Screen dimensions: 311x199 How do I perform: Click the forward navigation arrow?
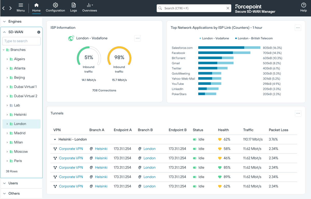pos(10,8)
